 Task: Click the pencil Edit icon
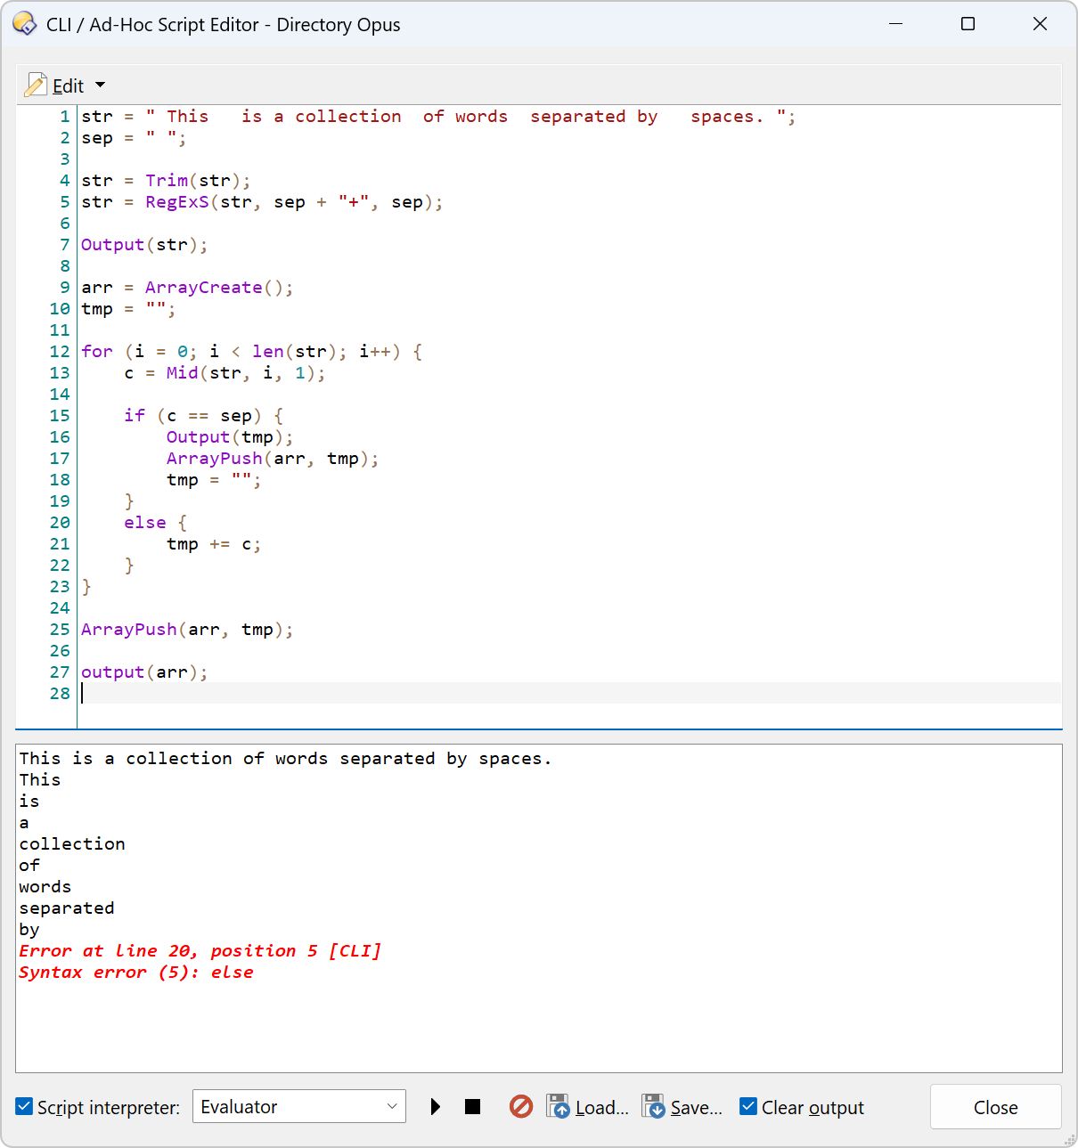click(x=36, y=85)
